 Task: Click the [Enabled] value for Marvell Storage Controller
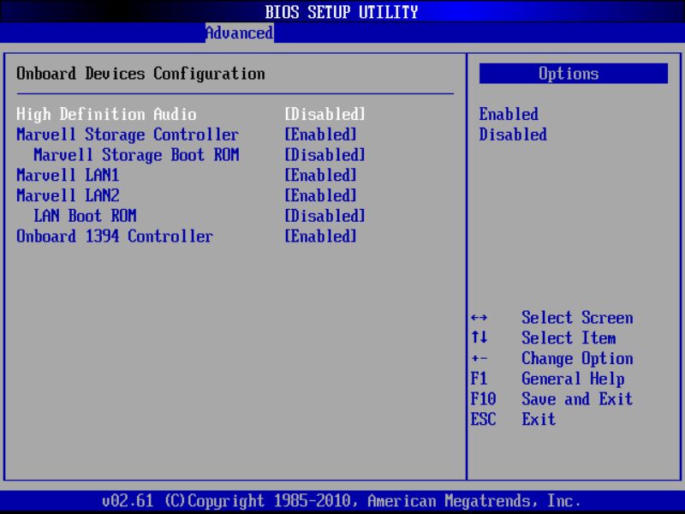(x=320, y=134)
